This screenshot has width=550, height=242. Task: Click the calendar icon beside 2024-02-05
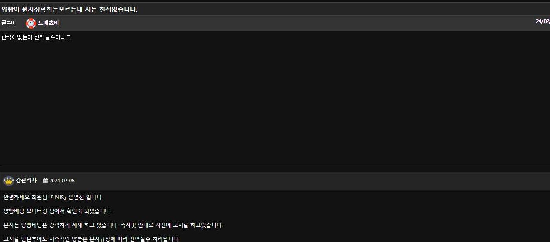[x=45, y=181]
